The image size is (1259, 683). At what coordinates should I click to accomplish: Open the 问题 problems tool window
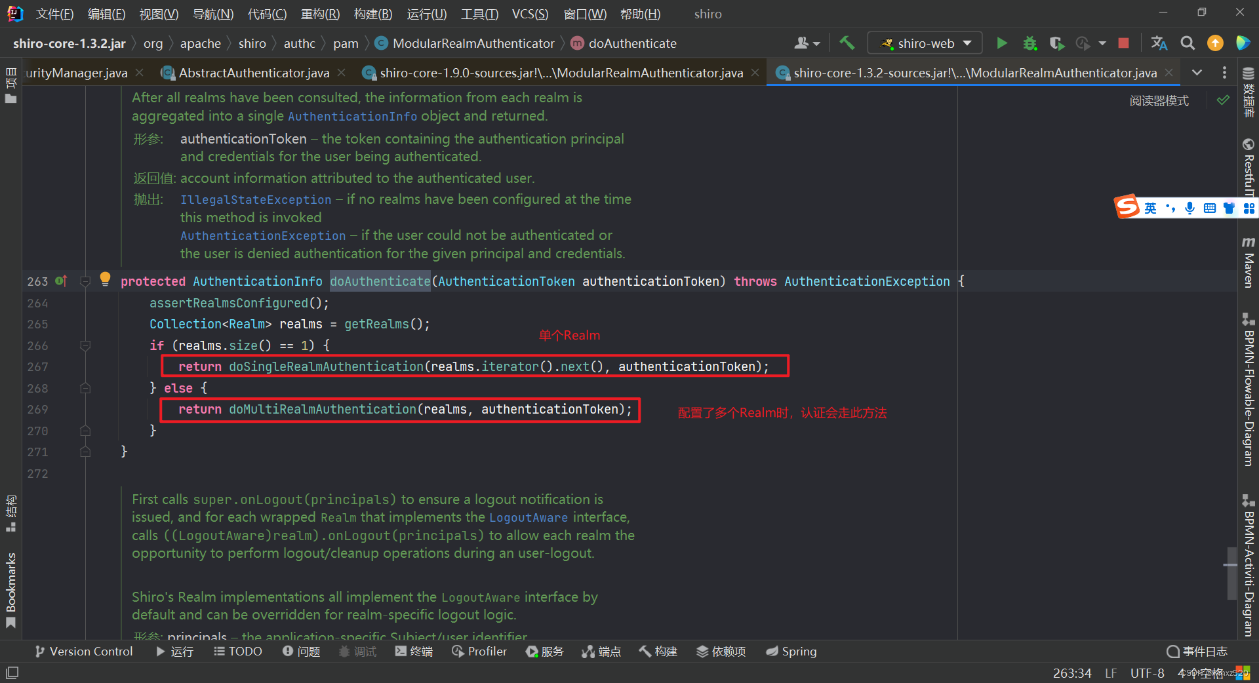coord(301,652)
